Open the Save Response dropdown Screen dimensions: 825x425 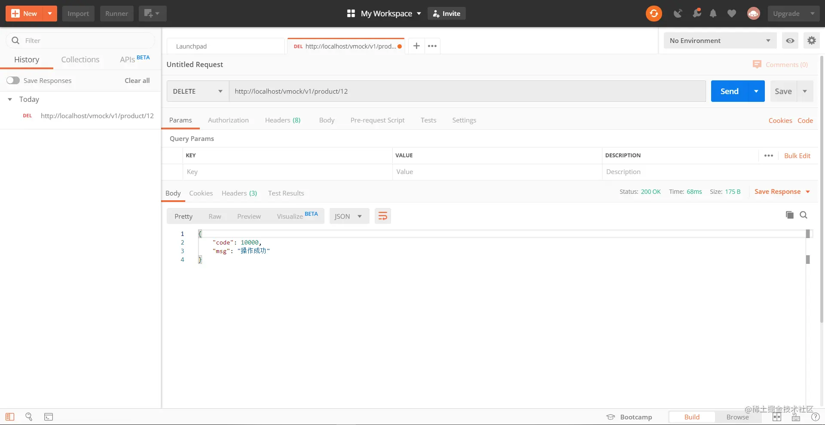click(x=782, y=192)
